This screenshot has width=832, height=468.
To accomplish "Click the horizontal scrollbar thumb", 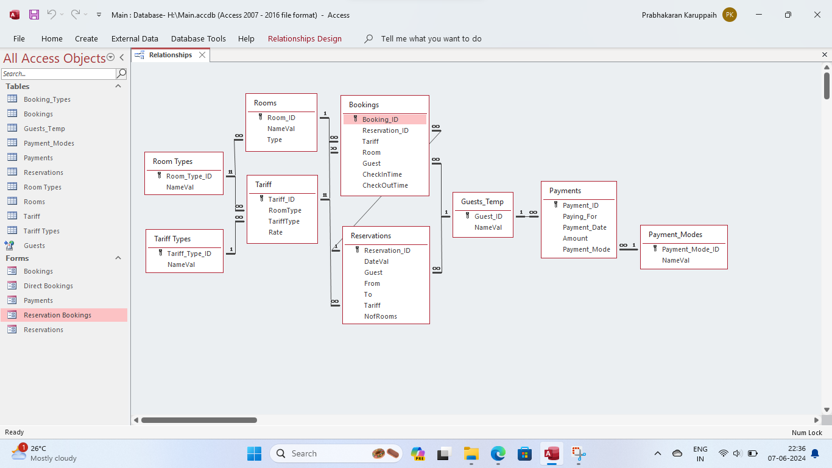I will (x=199, y=420).
